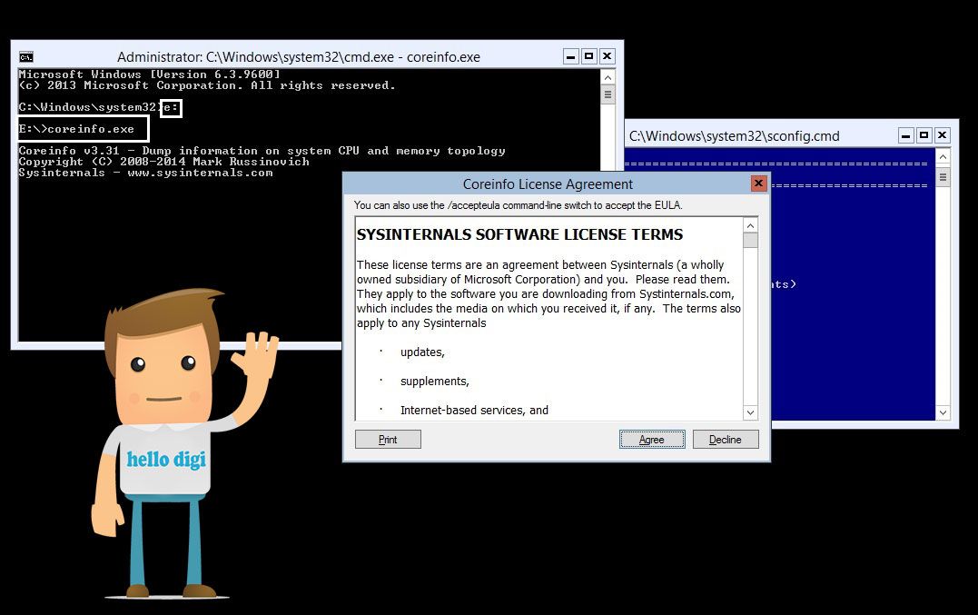This screenshot has height=615, width=978.
Task: Click the sconfig.cmd window title bar text
Action: [734, 136]
